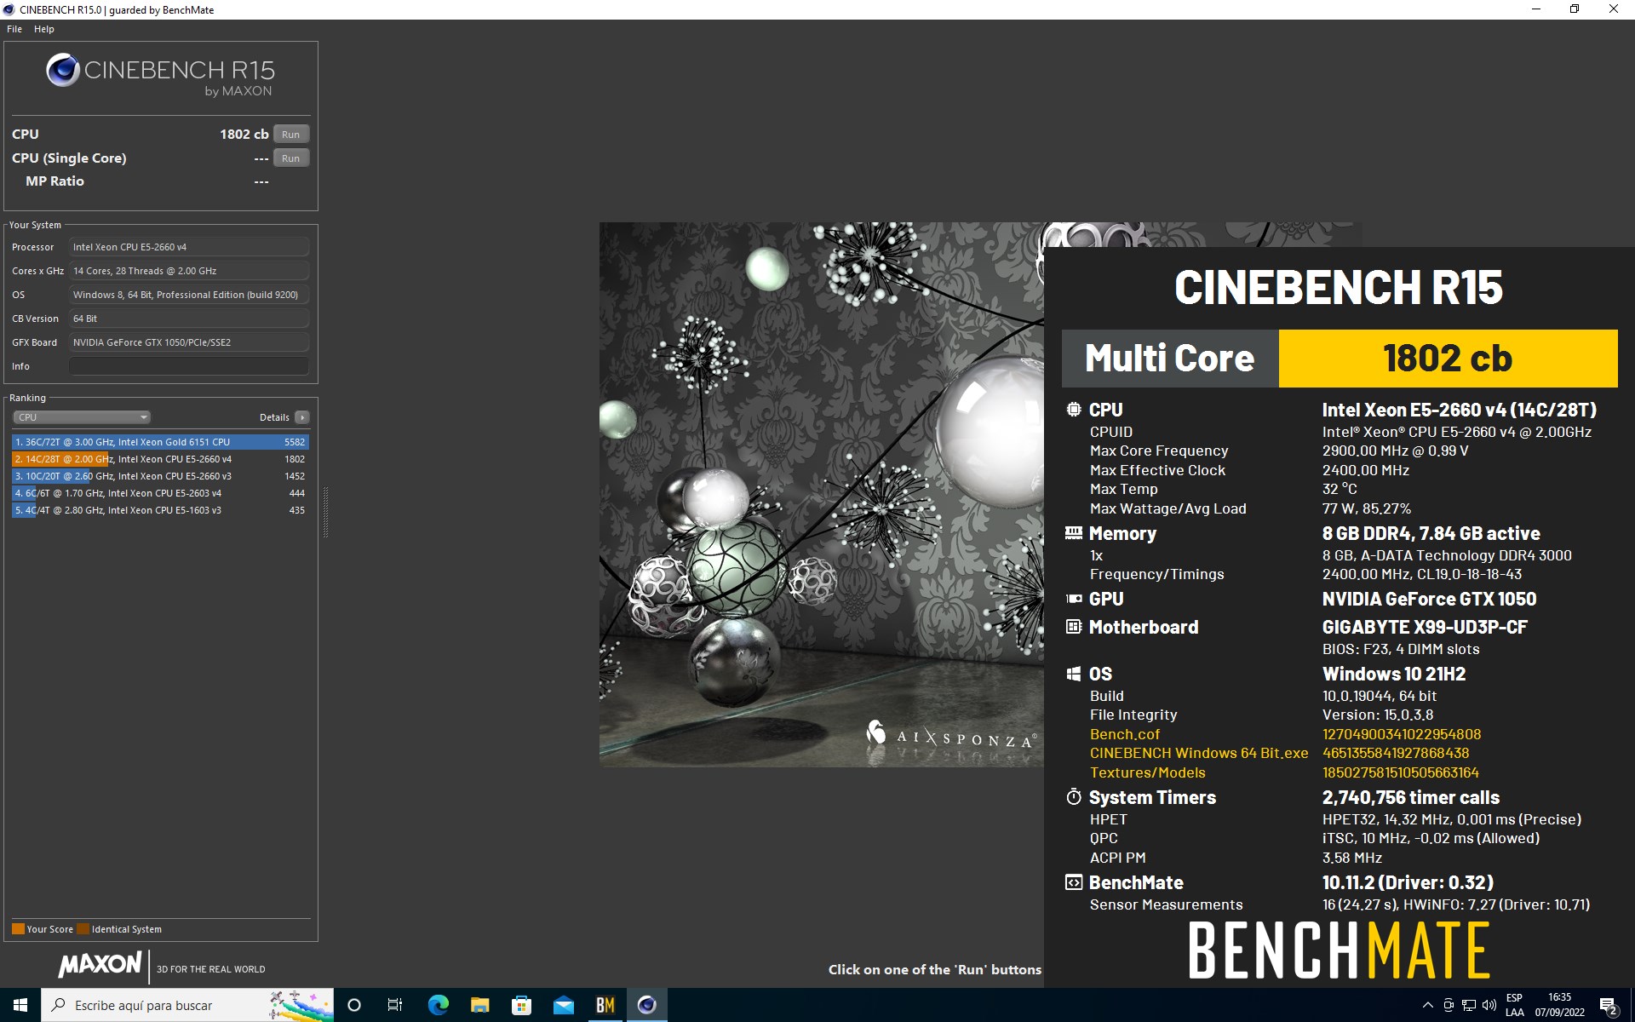Open the Mail app from taskbar
The width and height of the screenshot is (1635, 1022).
[563, 1005]
